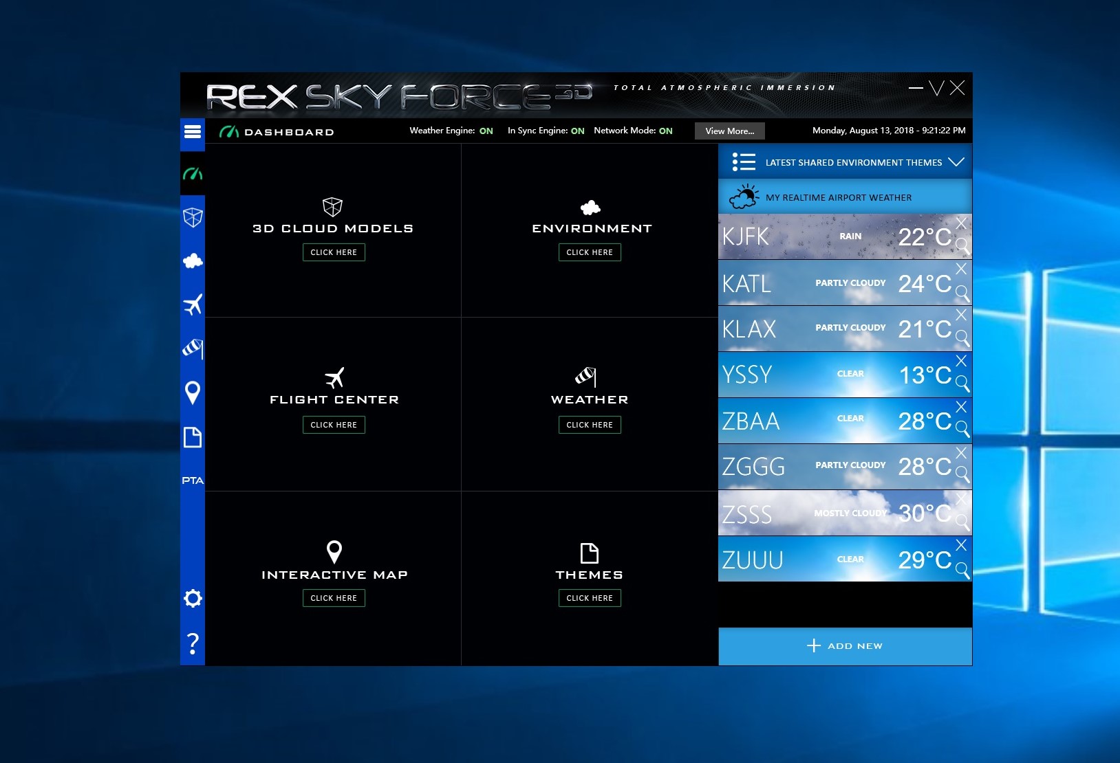Click the 3D Cloud Models cube tile icon
Screen dimensions: 1120x763
click(333, 207)
